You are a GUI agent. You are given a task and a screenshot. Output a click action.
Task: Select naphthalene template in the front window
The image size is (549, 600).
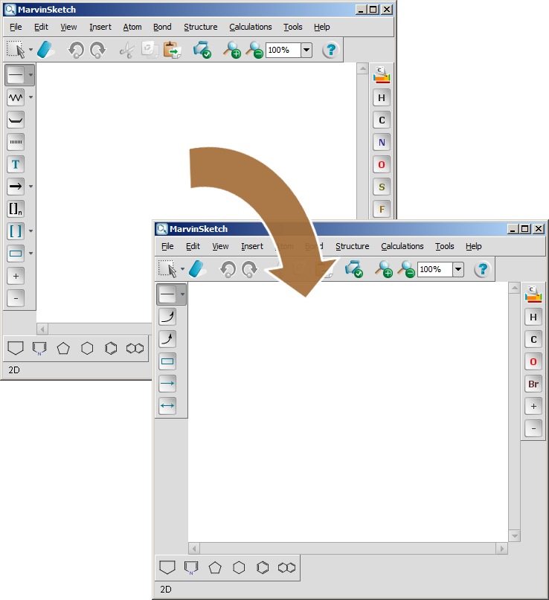[x=286, y=568]
